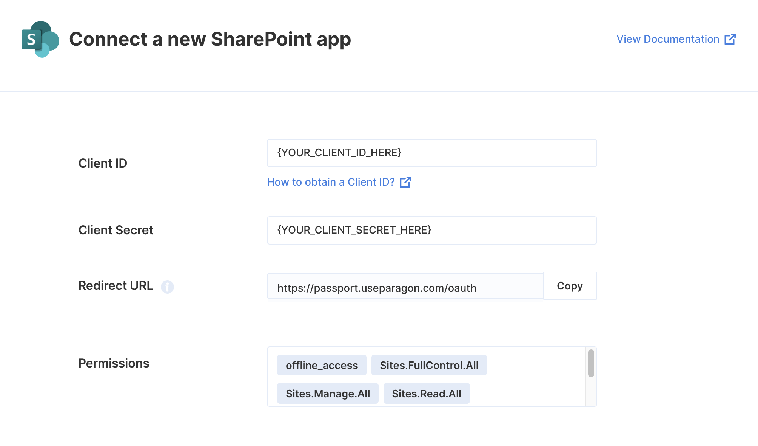Screen dimensions: 758x446
Task: Focus the Client Secret input field
Action: 432,230
